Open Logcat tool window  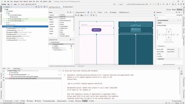[x=71, y=101]
